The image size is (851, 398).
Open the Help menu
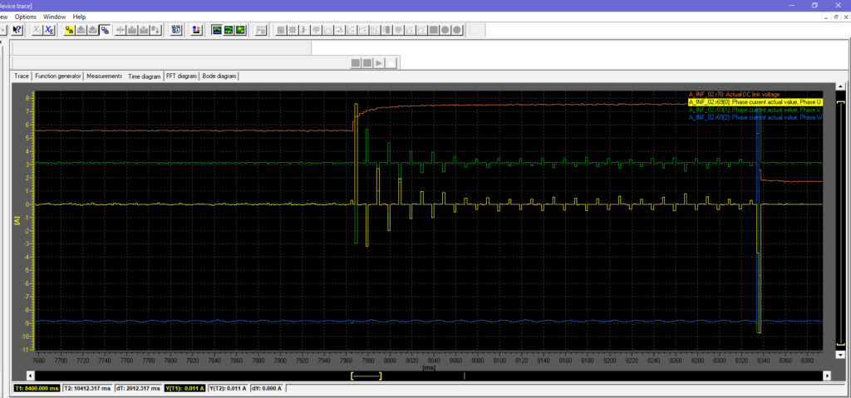coord(80,17)
